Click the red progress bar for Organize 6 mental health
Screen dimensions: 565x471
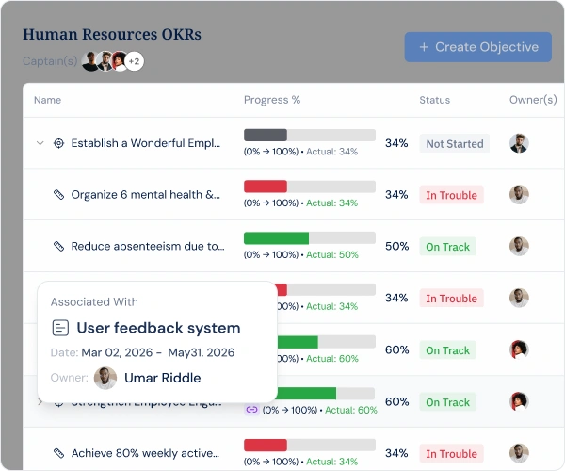pos(310,187)
